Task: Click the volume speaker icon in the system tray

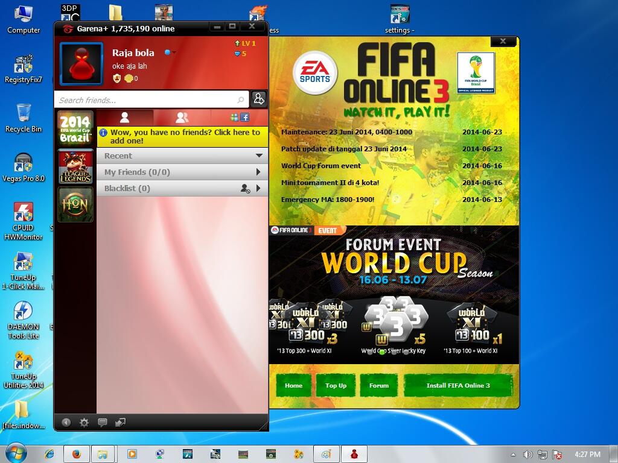Action: point(527,455)
